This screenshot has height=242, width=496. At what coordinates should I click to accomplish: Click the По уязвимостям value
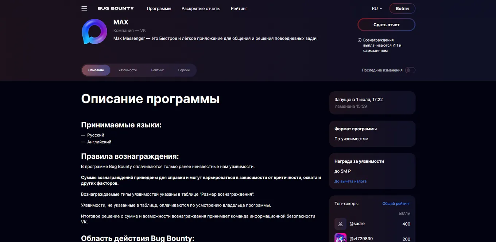pos(351,139)
